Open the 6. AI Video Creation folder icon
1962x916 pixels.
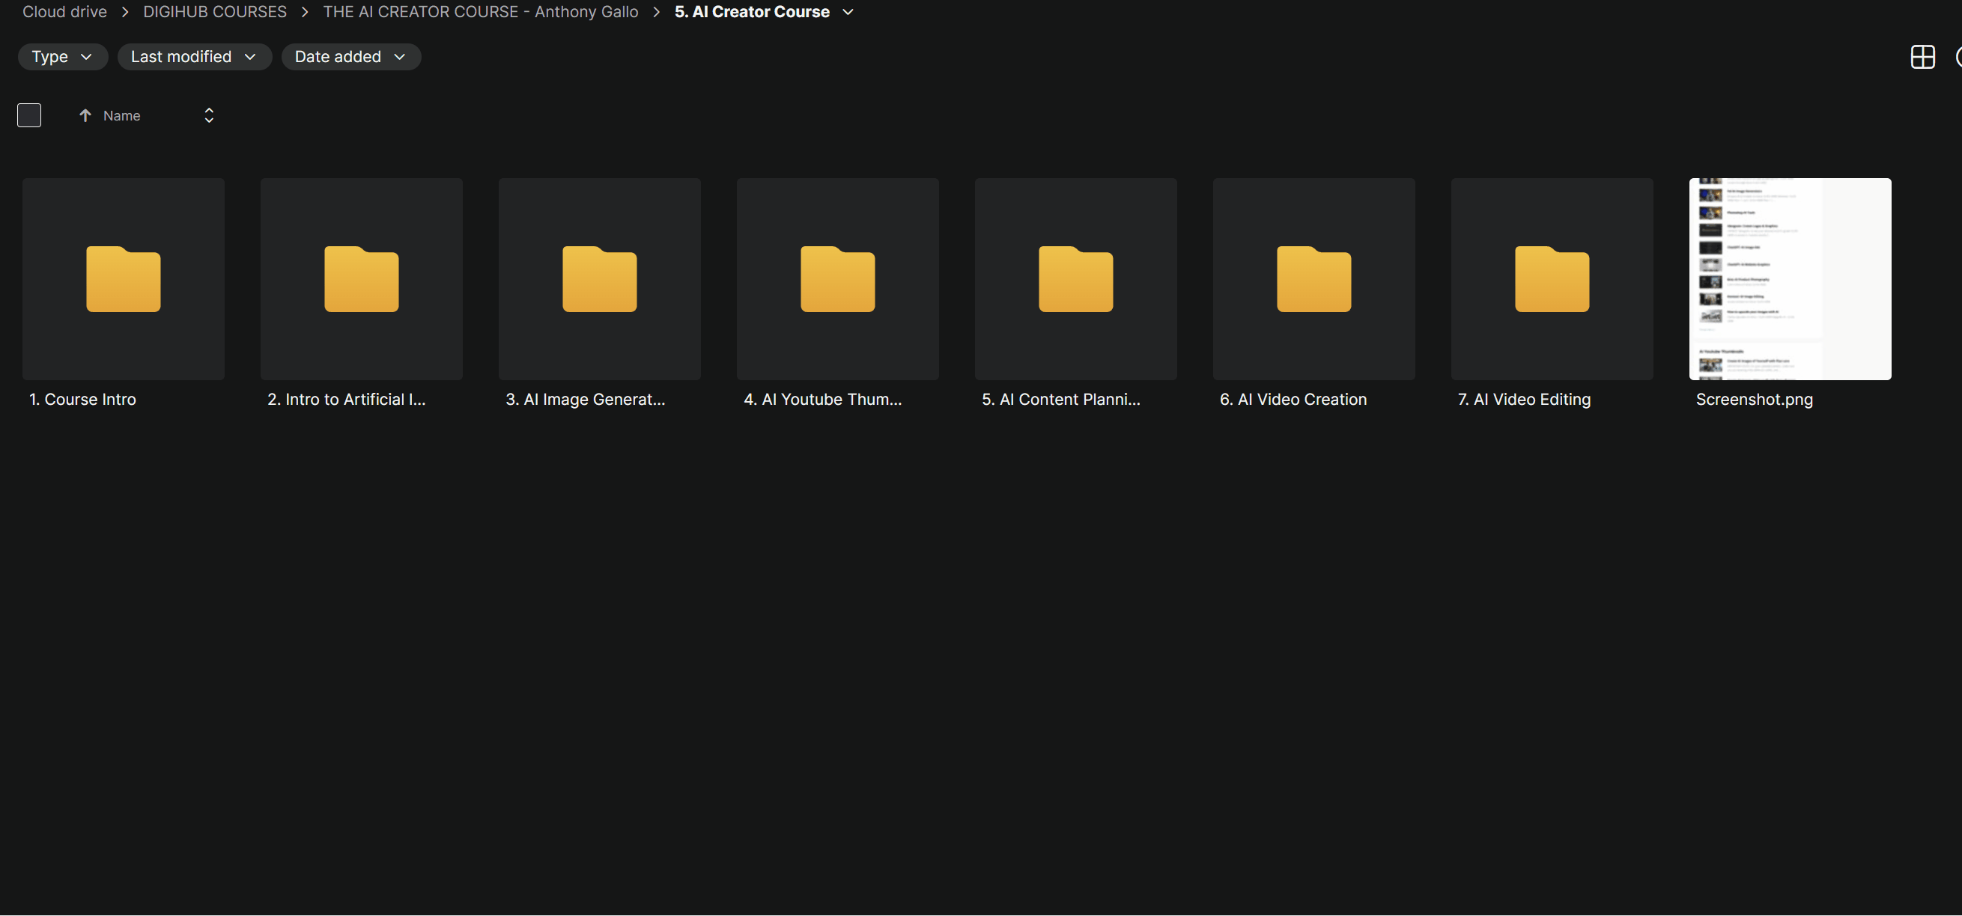(x=1313, y=278)
